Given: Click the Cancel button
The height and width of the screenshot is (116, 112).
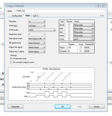Looking at the screenshot, I should point(97,107).
